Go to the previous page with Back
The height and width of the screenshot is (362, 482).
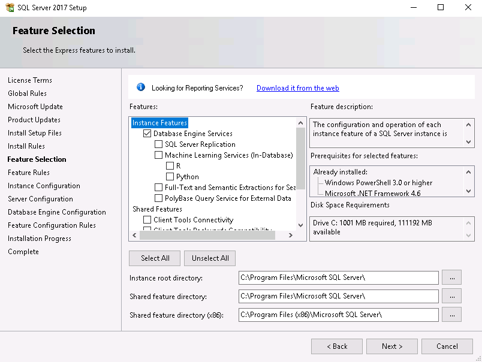click(337, 346)
